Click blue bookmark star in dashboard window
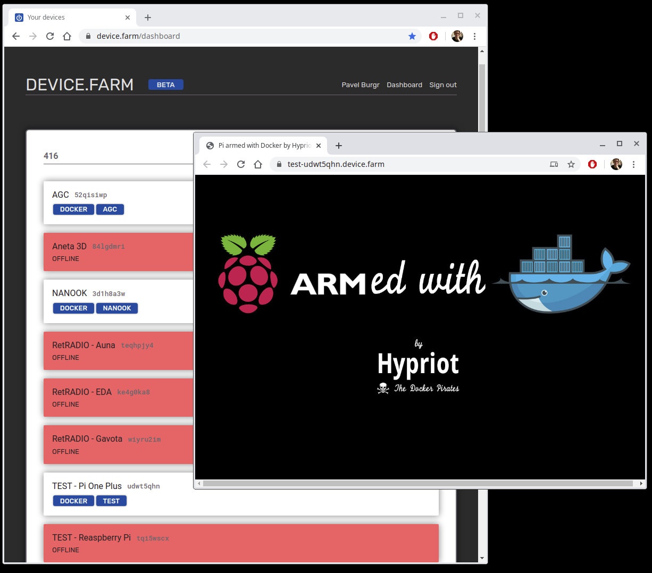 tap(412, 36)
